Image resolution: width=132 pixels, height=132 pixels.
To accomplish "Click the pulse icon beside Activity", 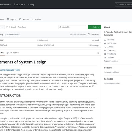I will 105,47.
